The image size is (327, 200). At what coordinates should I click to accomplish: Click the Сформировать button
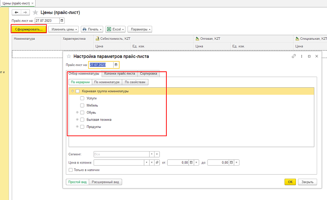[x=29, y=29]
